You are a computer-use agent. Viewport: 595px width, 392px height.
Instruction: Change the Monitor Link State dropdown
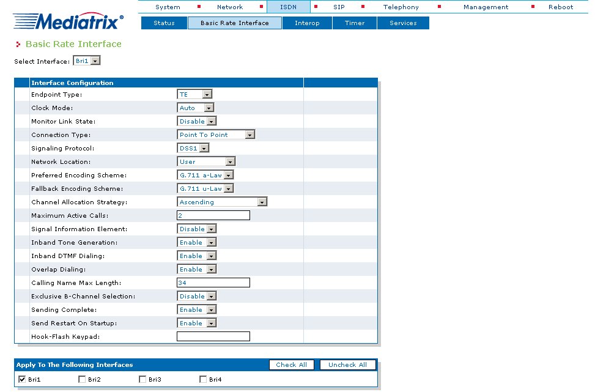point(196,121)
